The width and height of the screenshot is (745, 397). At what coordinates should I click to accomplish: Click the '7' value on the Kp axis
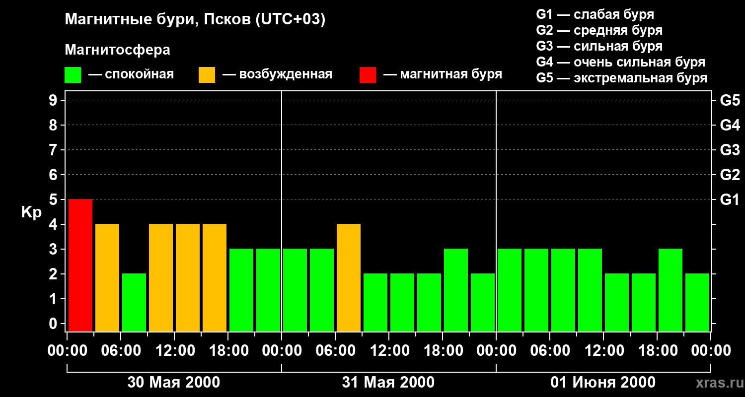tap(54, 150)
